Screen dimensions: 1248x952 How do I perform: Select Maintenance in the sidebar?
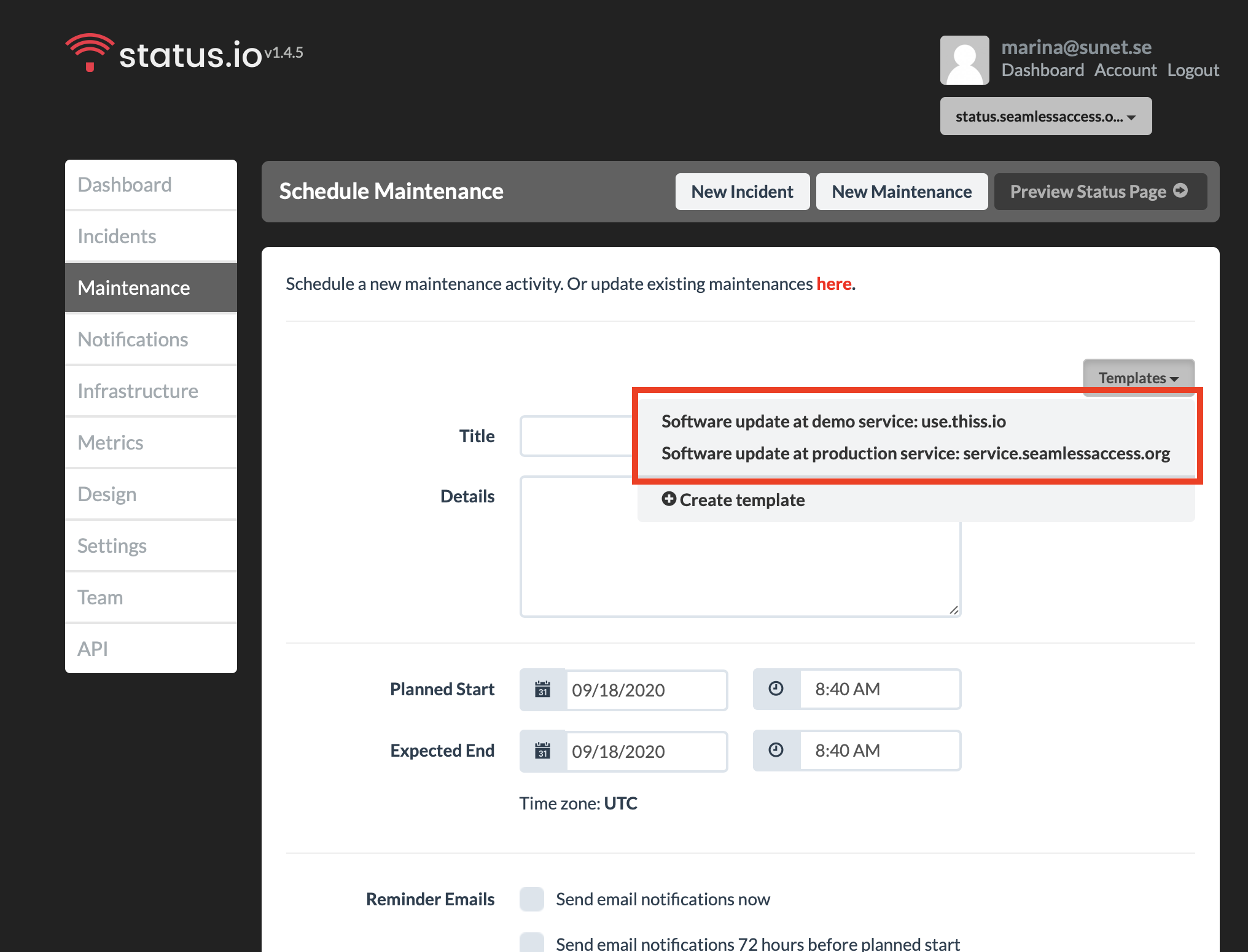[x=151, y=288]
